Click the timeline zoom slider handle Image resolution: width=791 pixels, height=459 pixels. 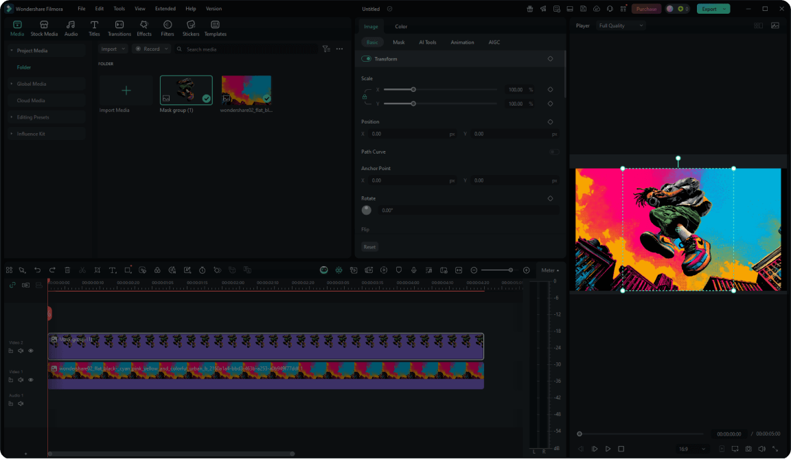click(511, 270)
